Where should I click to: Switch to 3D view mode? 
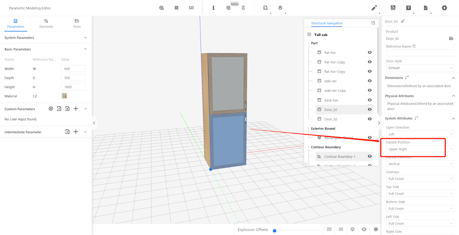341,229
